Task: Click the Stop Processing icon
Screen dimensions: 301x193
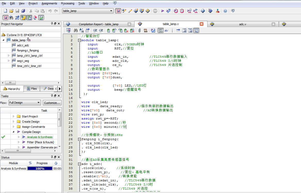Action: tap(155, 11)
